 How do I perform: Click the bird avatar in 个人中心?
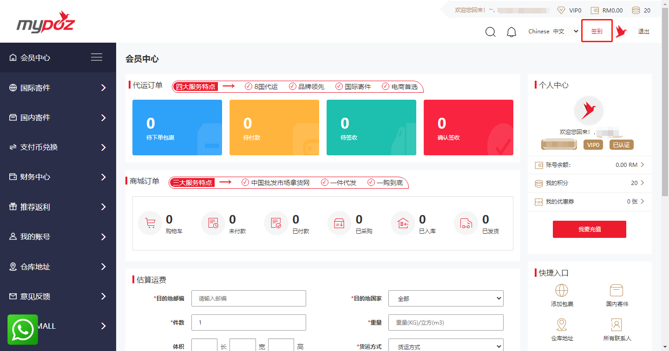pyautogui.click(x=589, y=110)
